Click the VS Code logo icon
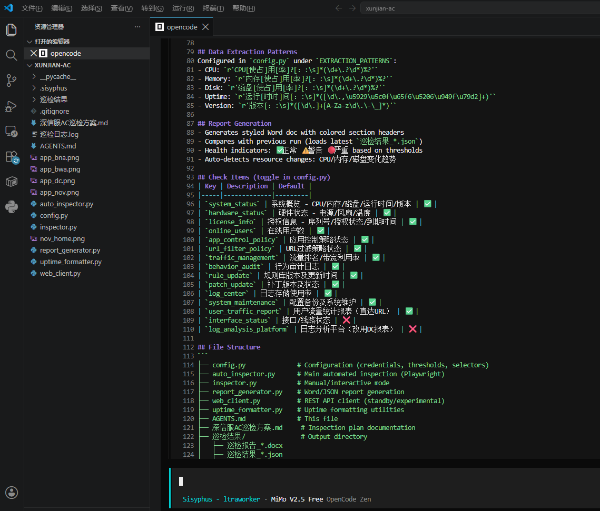 pos(8,8)
